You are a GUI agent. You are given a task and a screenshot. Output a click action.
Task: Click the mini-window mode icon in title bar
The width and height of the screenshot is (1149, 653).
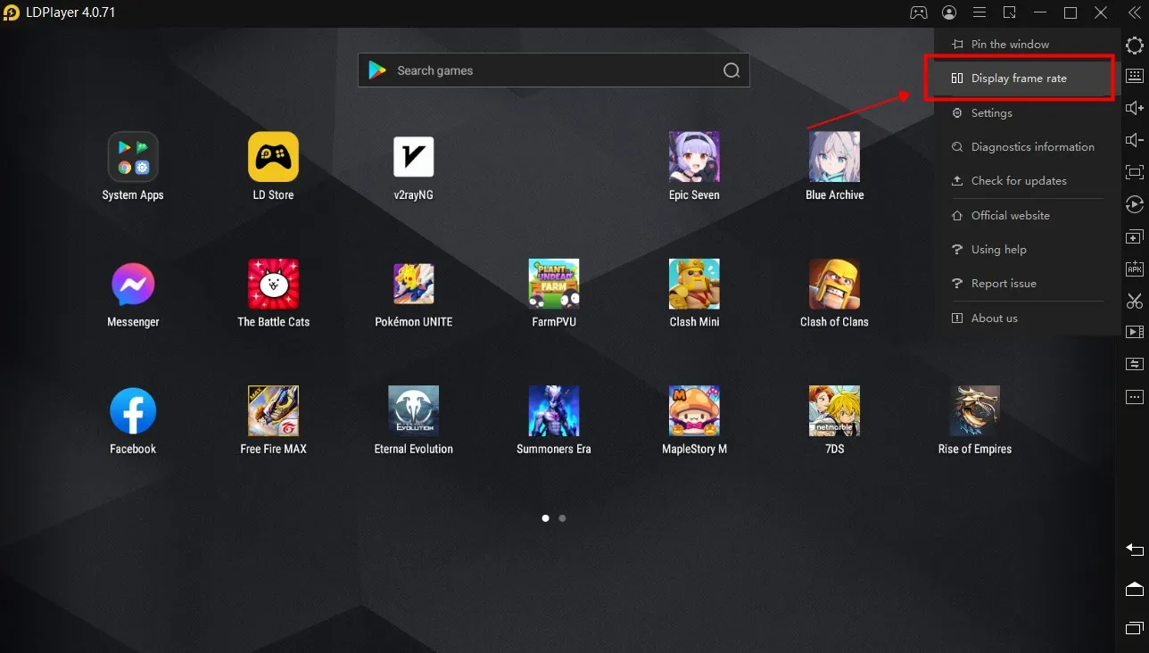coord(1010,12)
